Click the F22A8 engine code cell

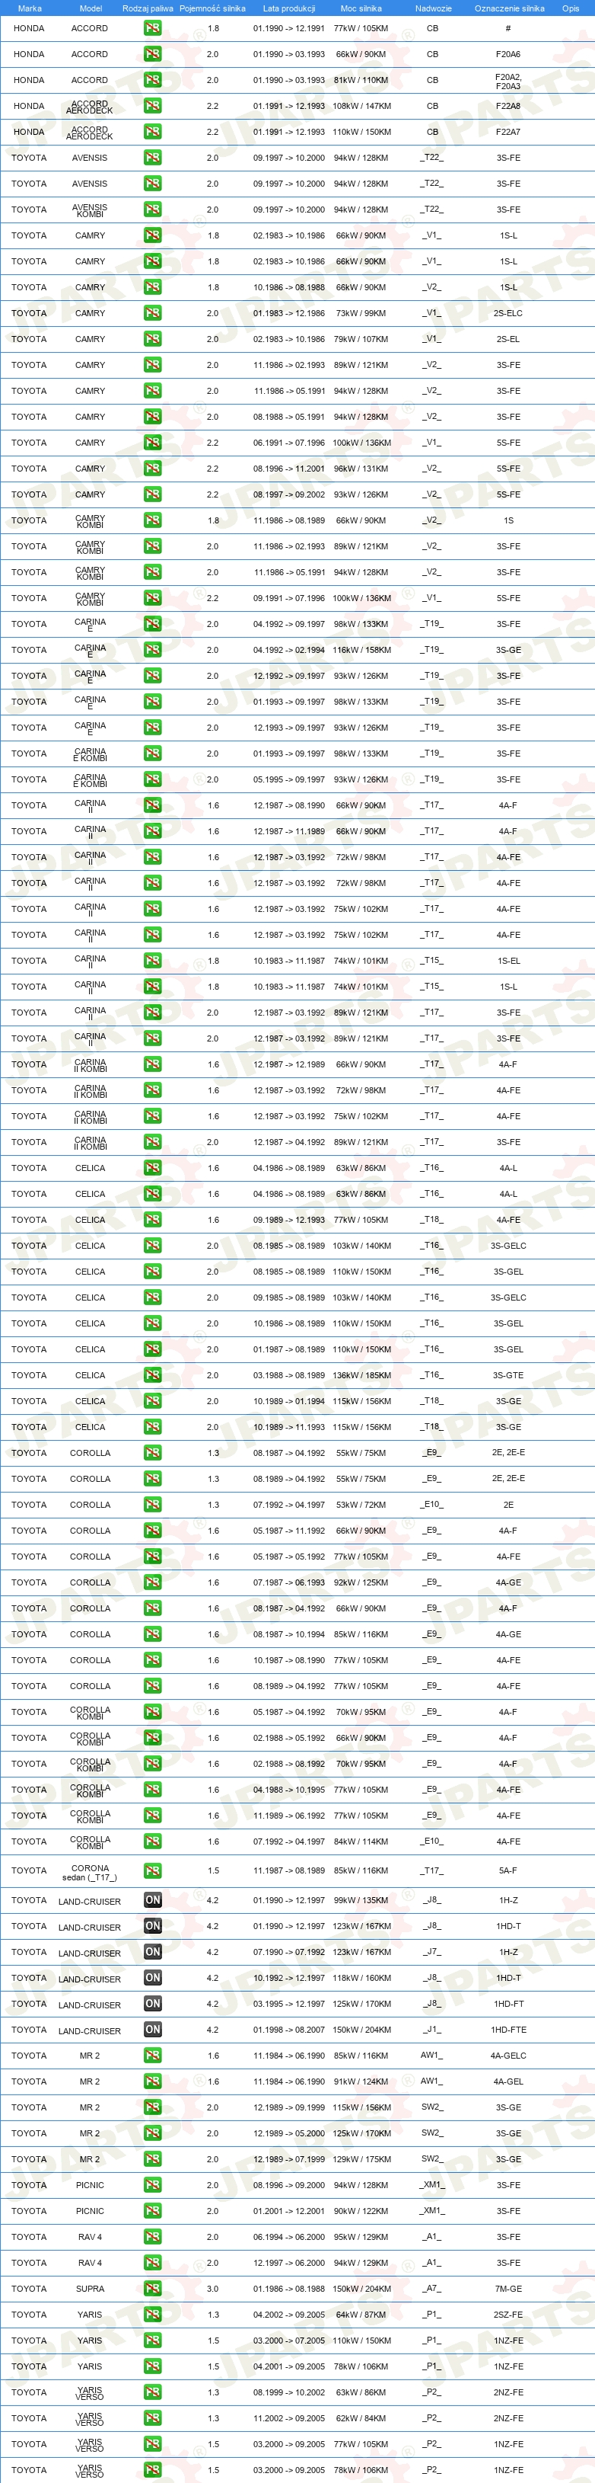tap(508, 106)
